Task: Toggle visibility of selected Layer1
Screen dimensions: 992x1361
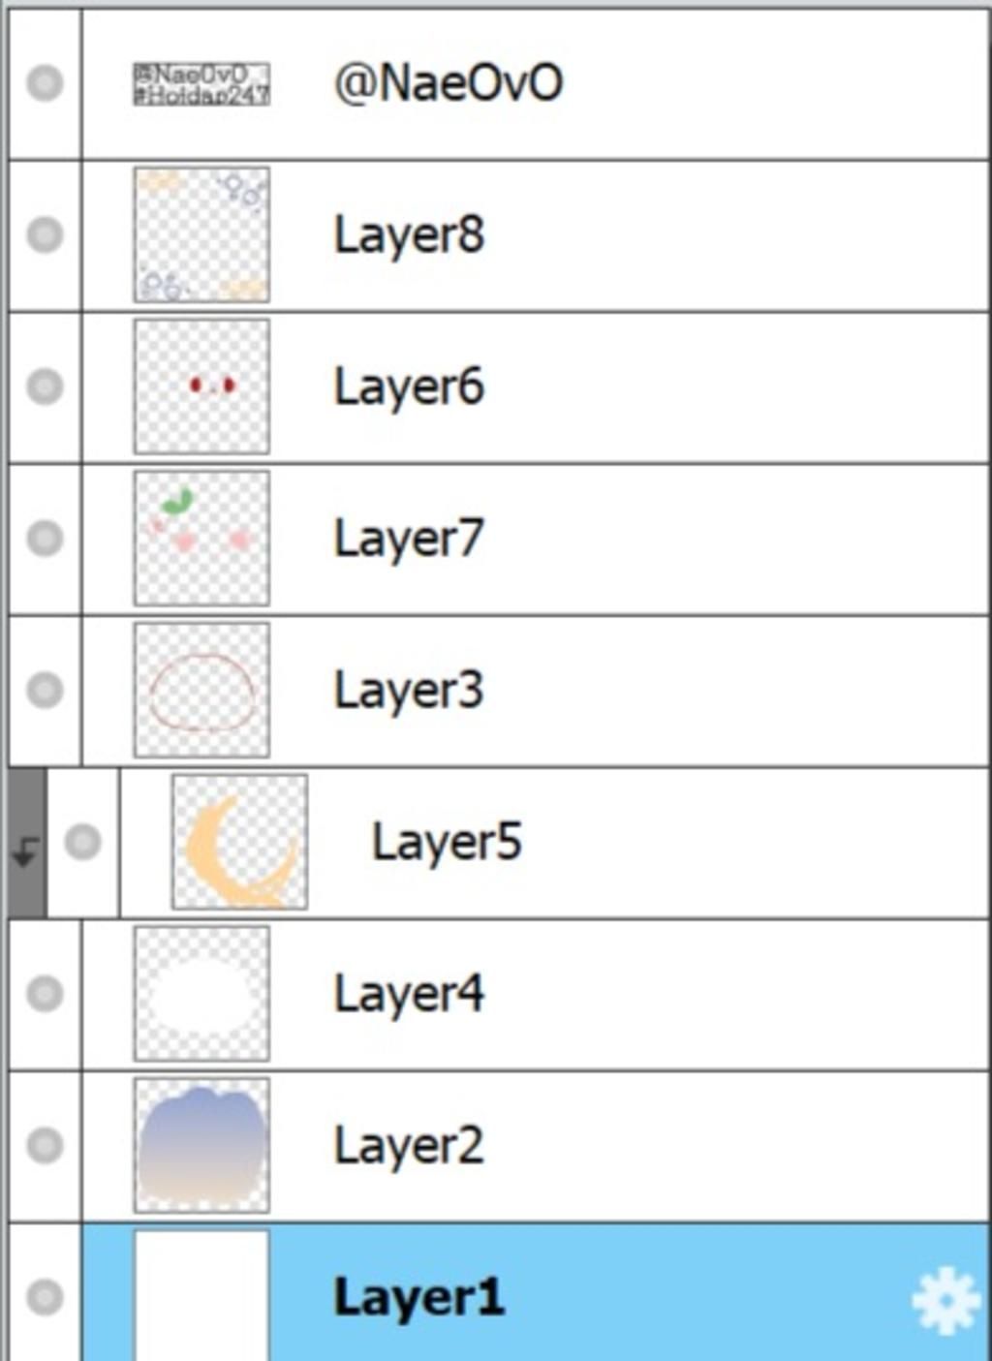Action: pyautogui.click(x=45, y=1296)
